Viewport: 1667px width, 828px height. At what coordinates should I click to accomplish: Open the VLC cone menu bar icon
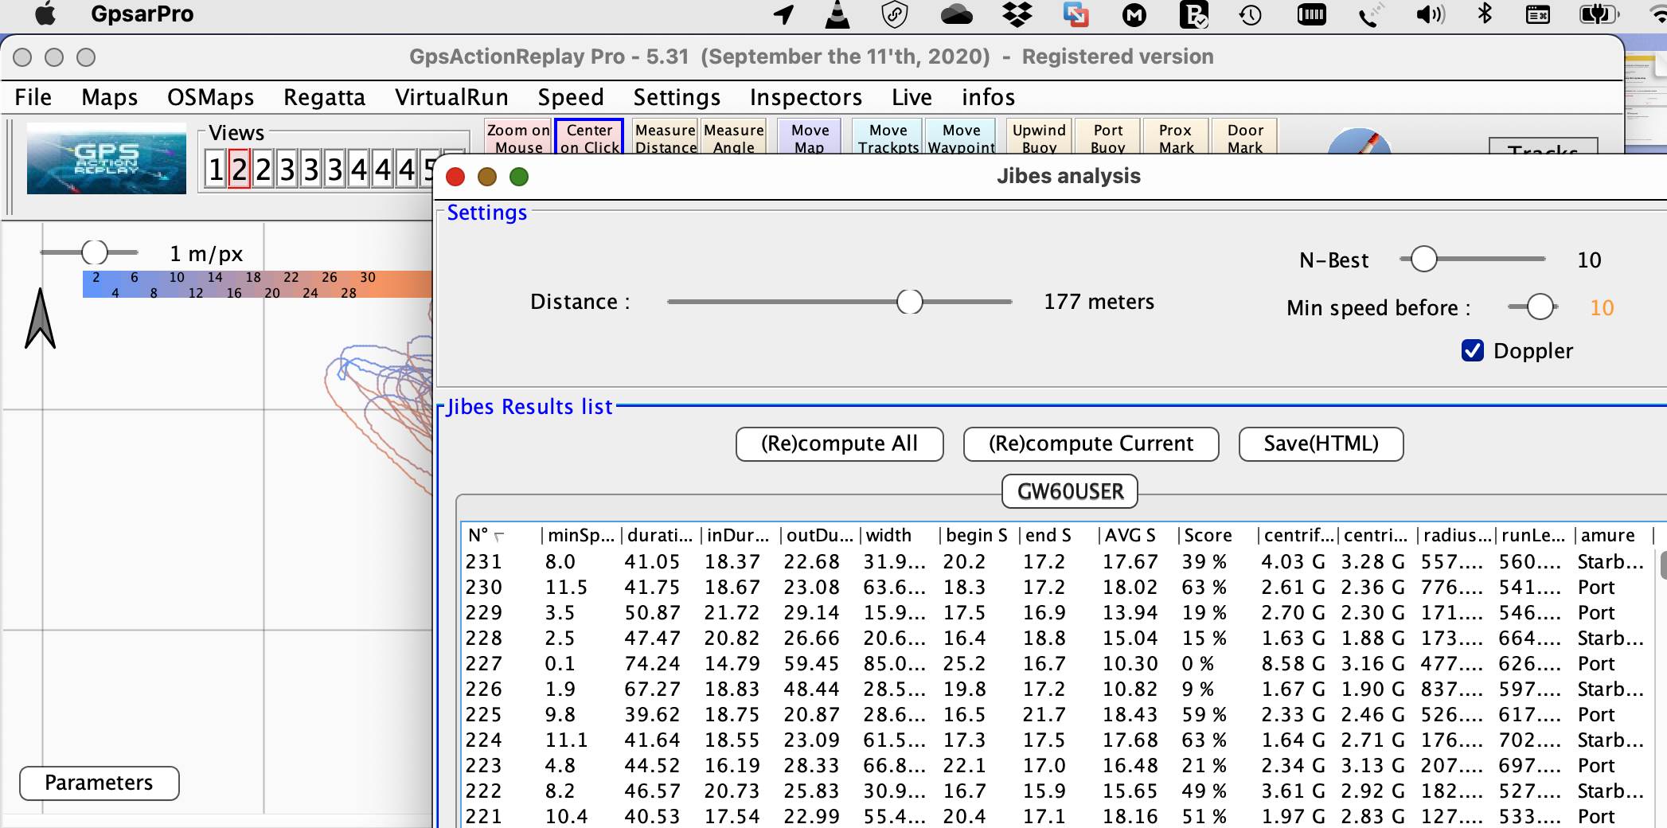[837, 14]
